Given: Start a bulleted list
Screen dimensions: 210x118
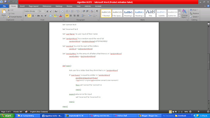Looking at the screenshot, I should coord(67,11).
